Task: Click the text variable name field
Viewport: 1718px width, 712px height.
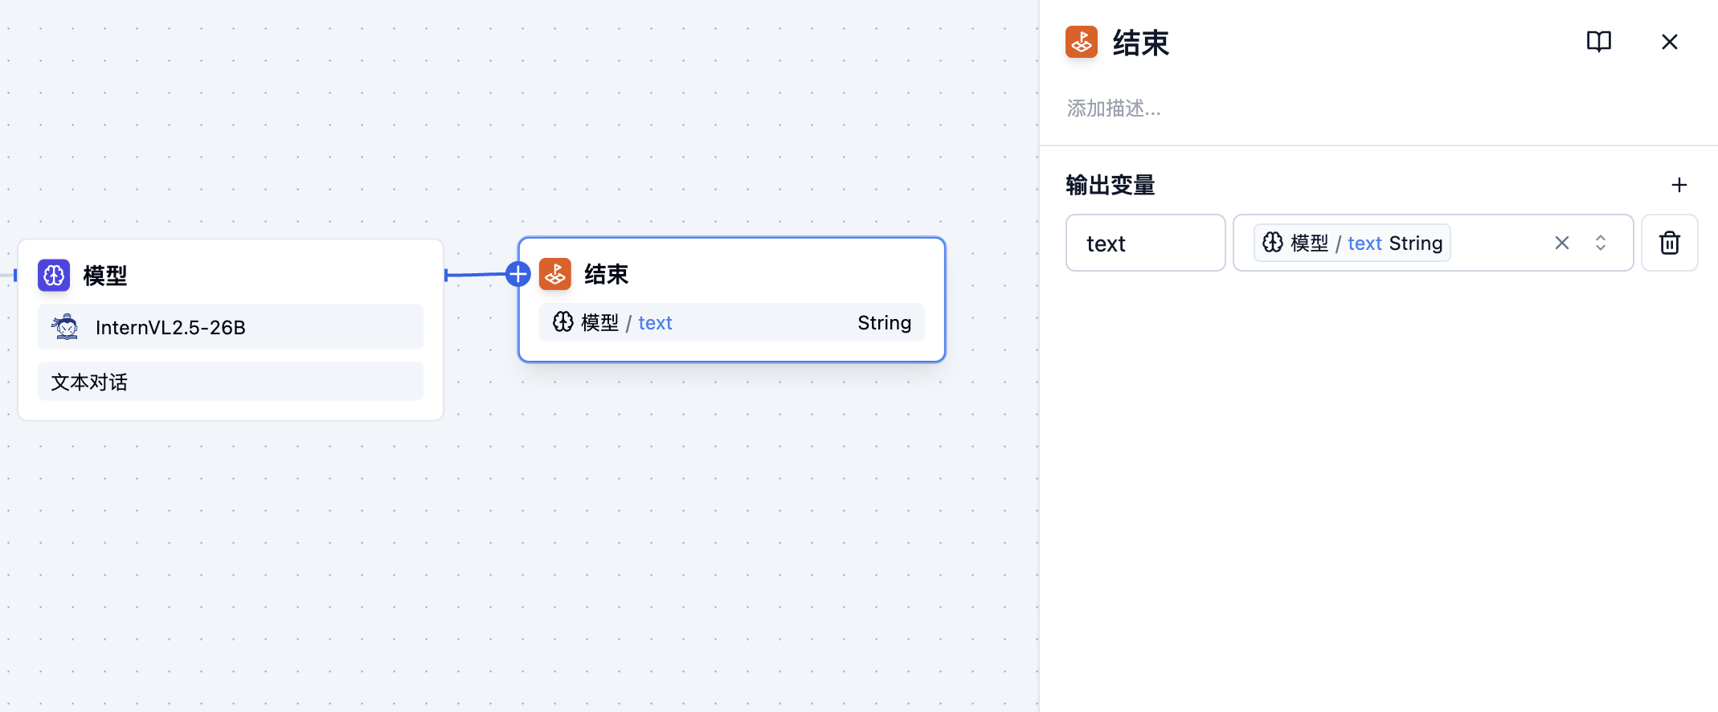Action: point(1145,243)
